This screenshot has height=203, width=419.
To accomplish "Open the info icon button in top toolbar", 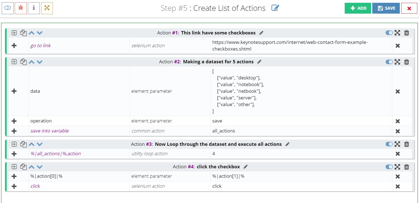I will (x=34, y=8).
